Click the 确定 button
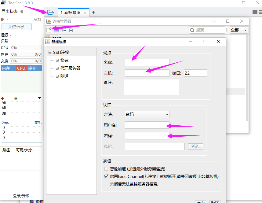Viewport: 262px width, 203px height. click(201, 202)
